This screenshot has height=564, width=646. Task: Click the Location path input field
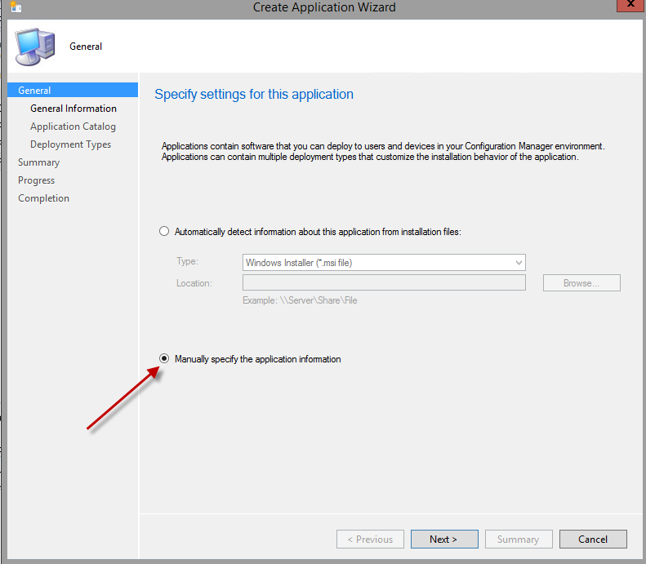[384, 283]
